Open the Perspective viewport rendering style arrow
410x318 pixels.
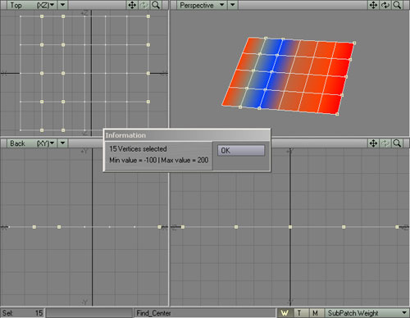pyautogui.click(x=233, y=5)
